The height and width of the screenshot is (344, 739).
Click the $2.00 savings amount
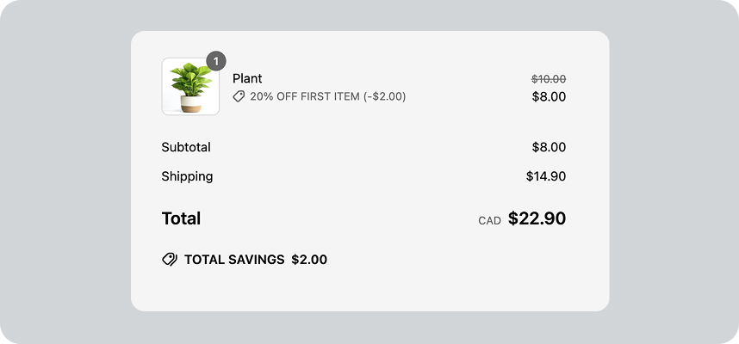click(x=309, y=259)
